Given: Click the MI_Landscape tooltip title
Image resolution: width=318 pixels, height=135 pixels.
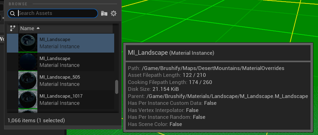Looking at the screenshot, I should click(171, 53).
